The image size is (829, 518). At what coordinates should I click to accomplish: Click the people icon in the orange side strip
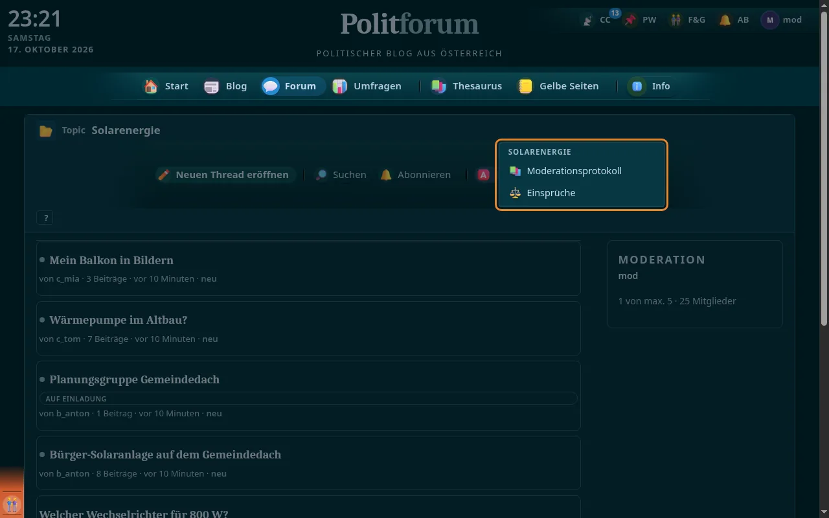point(12,504)
